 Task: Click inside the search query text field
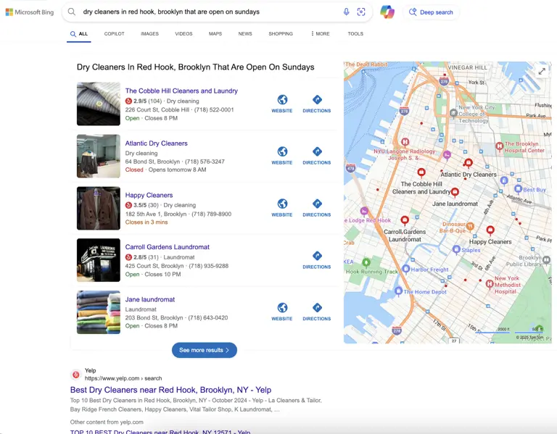203,12
